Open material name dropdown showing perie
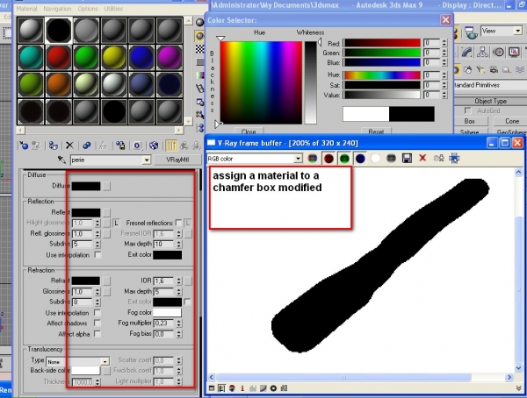The width and height of the screenshot is (527, 398). click(x=147, y=160)
